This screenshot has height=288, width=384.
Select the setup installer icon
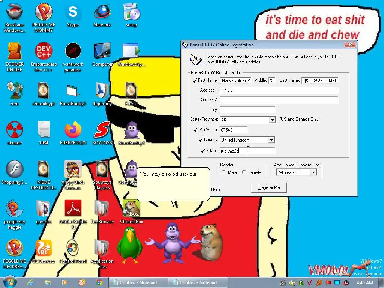tap(131, 15)
